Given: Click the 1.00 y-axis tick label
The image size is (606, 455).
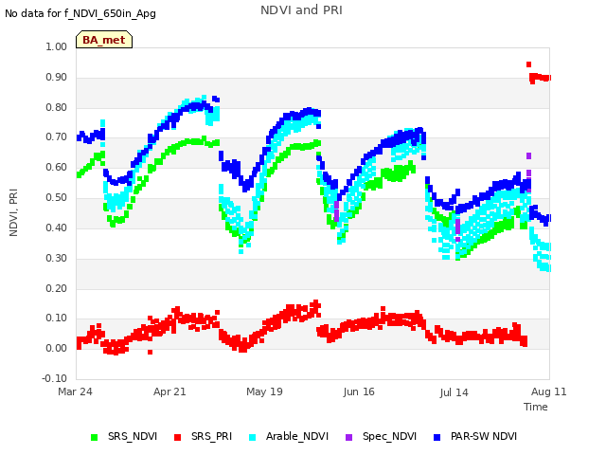Looking at the screenshot, I should 57,46.
